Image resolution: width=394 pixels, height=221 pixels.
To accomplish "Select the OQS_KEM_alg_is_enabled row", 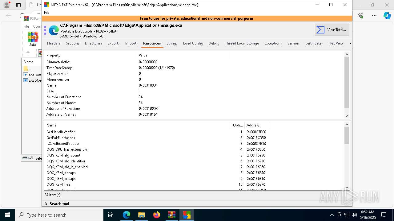I will [x=194, y=167].
